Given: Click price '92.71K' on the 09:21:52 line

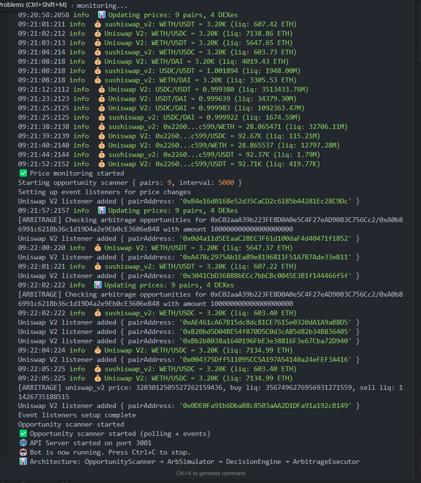Looking at the screenshot, I should coord(250,164).
